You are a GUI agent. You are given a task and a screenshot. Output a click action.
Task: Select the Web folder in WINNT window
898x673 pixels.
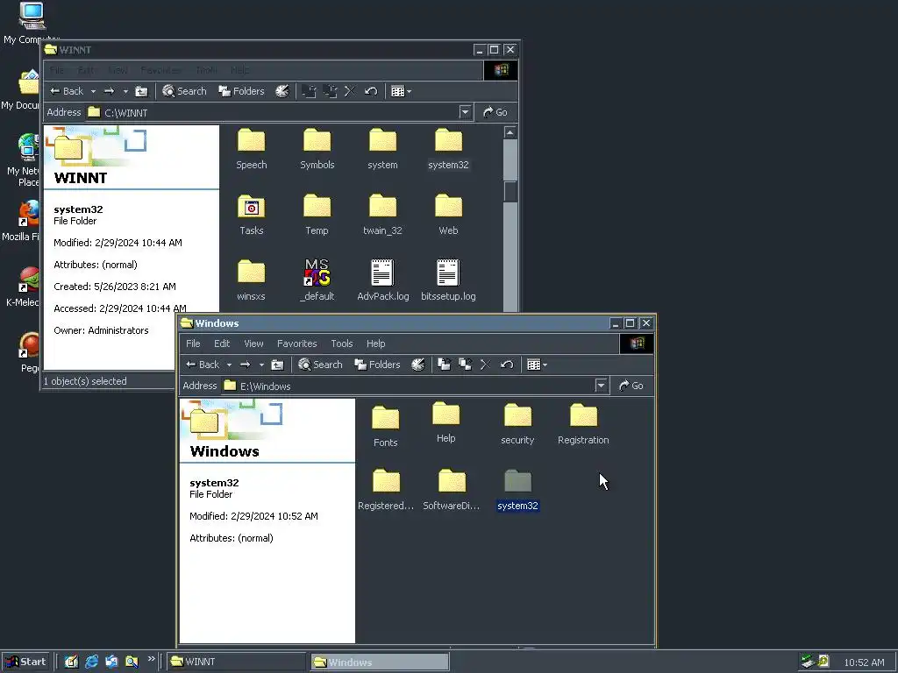[x=448, y=215]
